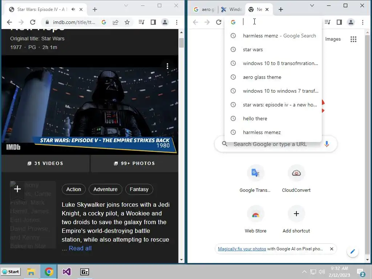Screen dimensions: 372x279
Task: Open the Start menu
Action: (x=11, y=272)
